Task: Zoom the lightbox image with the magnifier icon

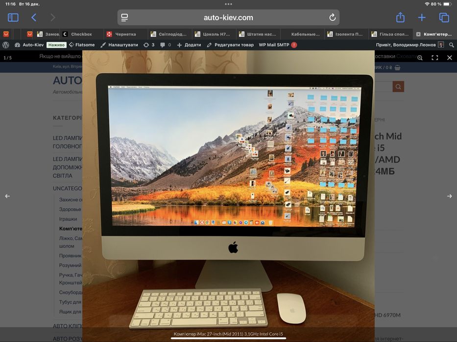Action: 420,58
